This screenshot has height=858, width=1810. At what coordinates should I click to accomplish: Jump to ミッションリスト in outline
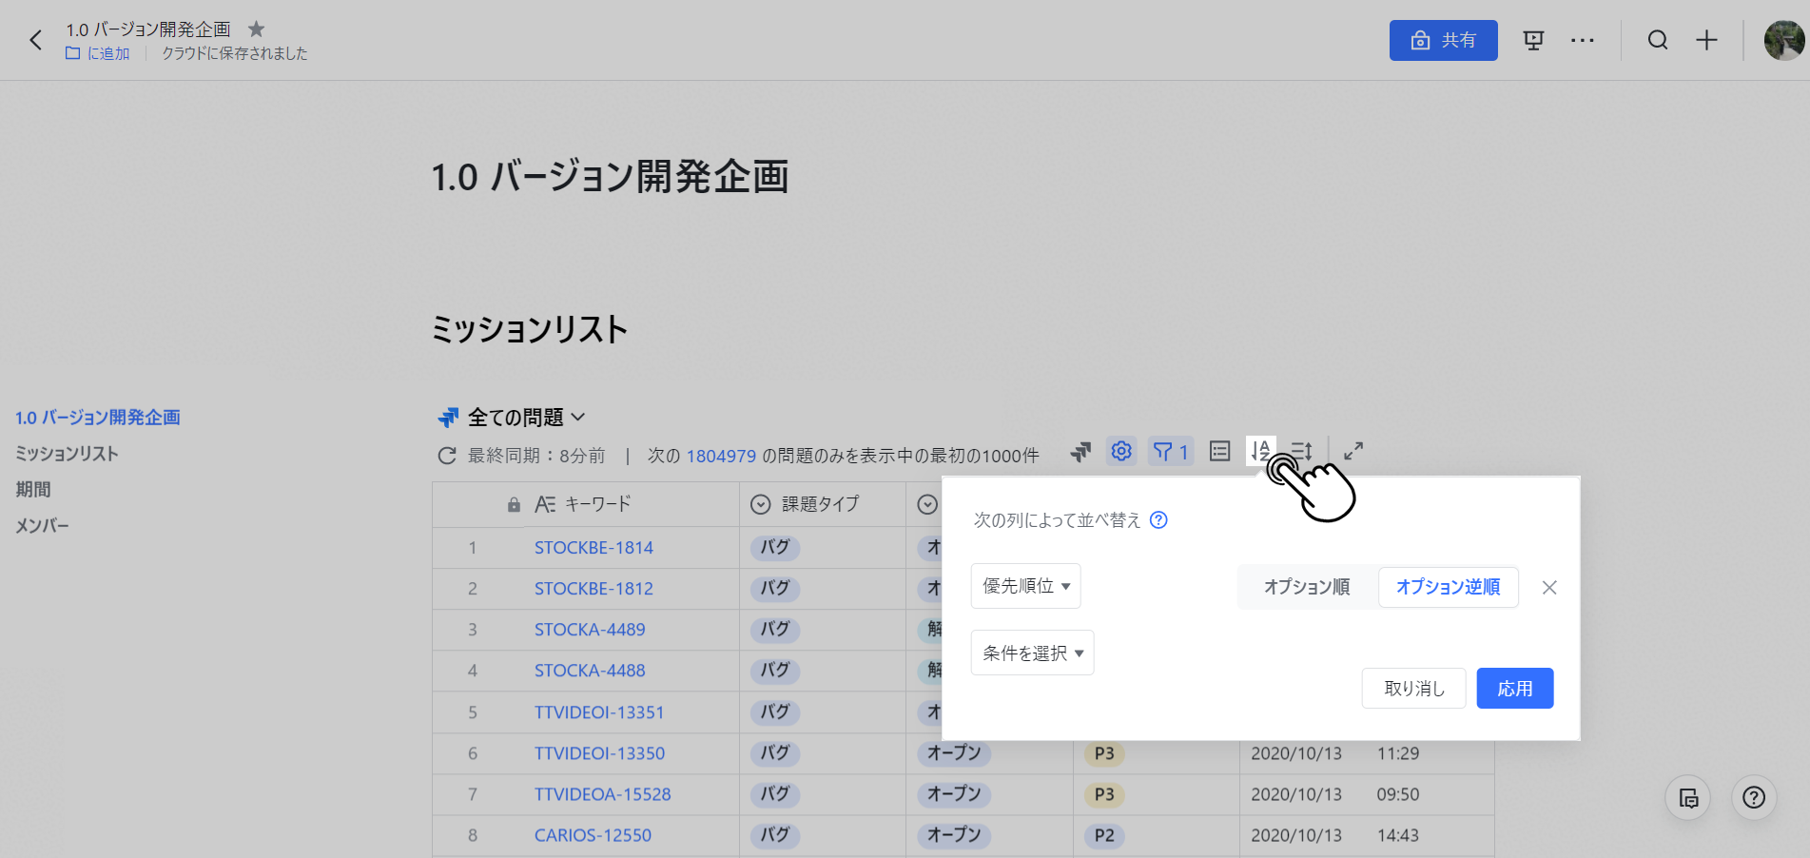(x=67, y=454)
